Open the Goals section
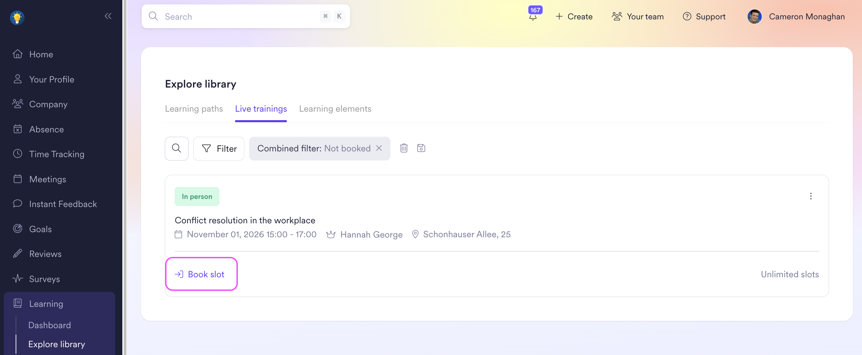The image size is (862, 355). pos(40,229)
